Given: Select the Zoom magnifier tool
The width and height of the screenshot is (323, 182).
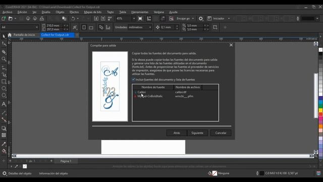Looking at the screenshot, I should pos(4,60).
